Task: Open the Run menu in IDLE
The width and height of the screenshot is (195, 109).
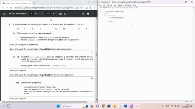Action: (115, 5)
